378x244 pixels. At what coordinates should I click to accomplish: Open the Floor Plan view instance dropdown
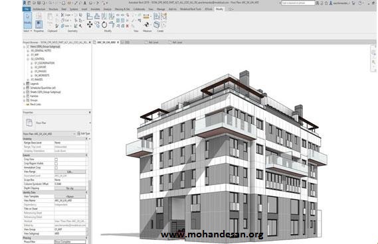pos(49,134)
